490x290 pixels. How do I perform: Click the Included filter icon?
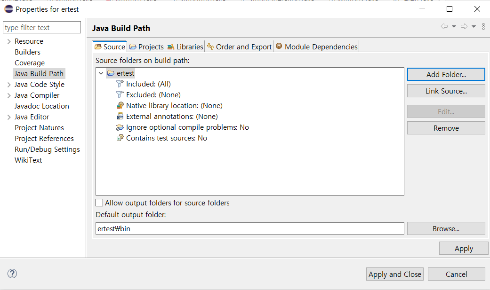coord(120,84)
